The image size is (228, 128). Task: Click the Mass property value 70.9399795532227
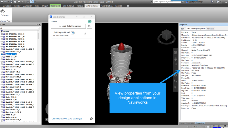click(198, 80)
